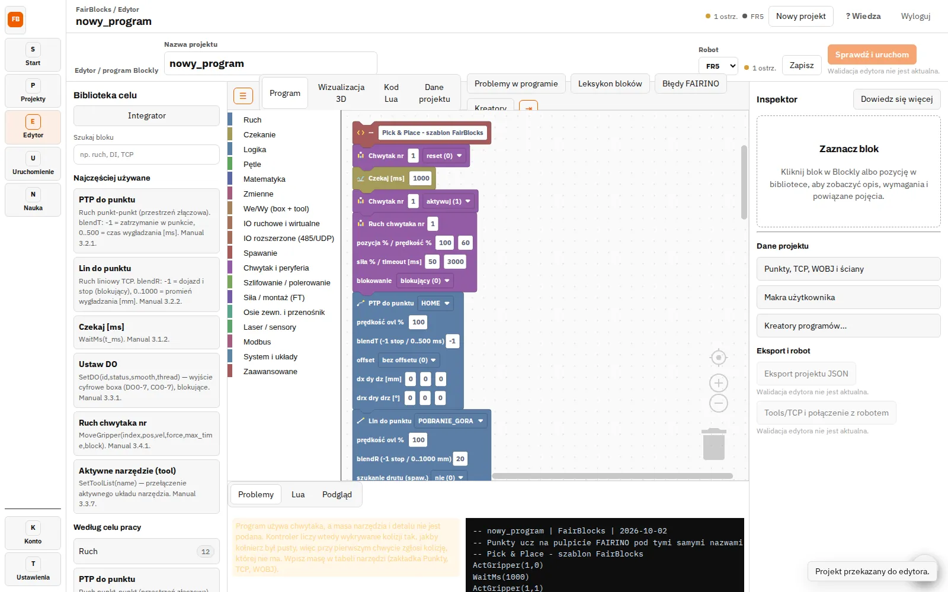Click the horizontal workspace scrollbar

612,476
